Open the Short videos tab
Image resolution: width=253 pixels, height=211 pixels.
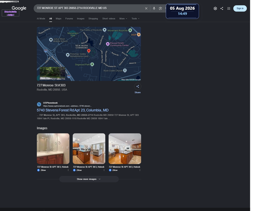pyautogui.click(x=109, y=19)
